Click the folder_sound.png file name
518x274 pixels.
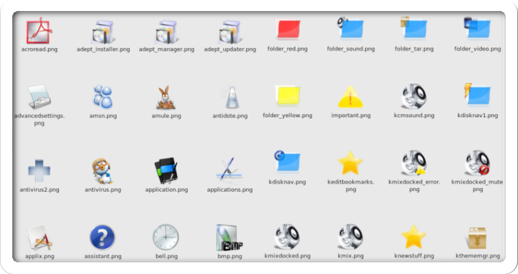[x=351, y=49]
